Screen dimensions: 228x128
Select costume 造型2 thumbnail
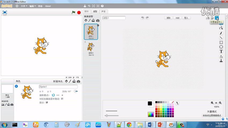click(x=91, y=49)
